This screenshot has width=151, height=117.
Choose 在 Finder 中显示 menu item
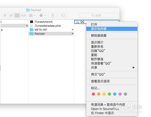112,113
